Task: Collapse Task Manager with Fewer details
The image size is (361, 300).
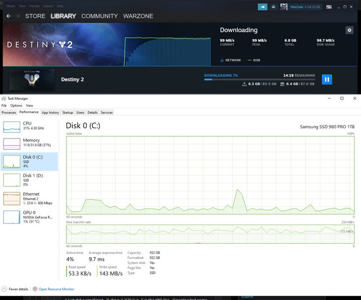Action: [15, 289]
